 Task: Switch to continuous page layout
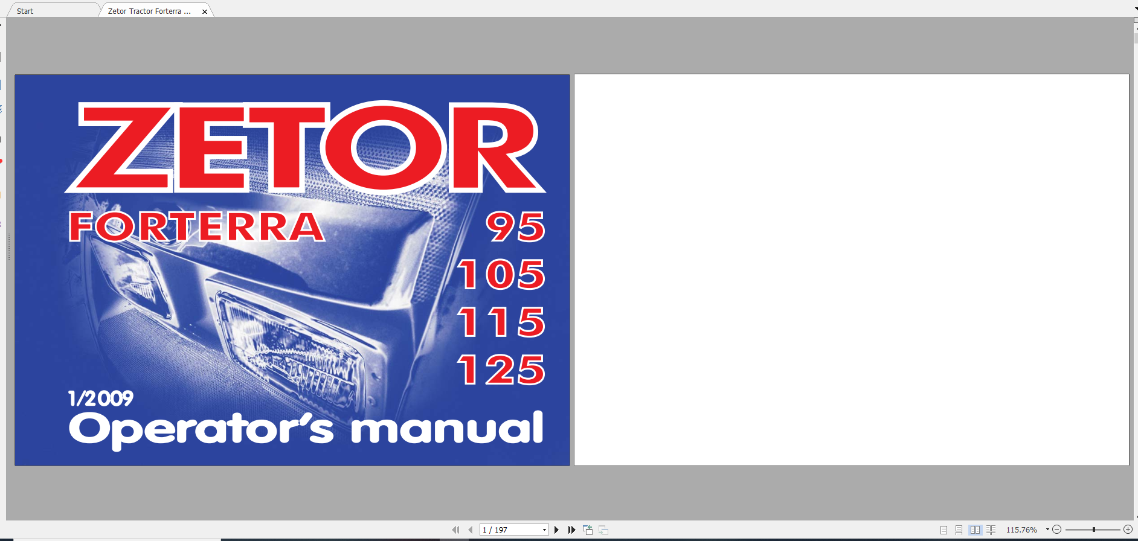[x=959, y=530]
